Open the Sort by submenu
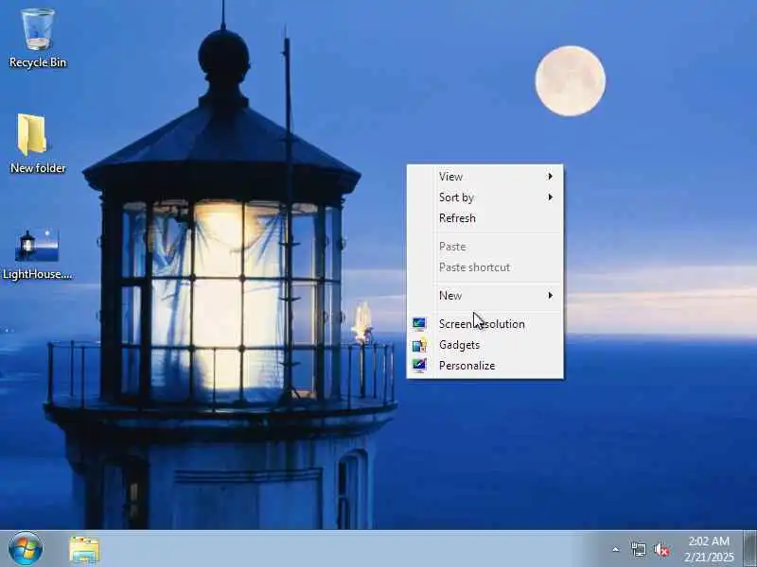757x567 pixels. 485,198
